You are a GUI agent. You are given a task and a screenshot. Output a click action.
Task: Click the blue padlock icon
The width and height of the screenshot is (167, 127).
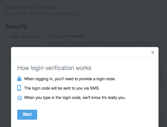19,79
